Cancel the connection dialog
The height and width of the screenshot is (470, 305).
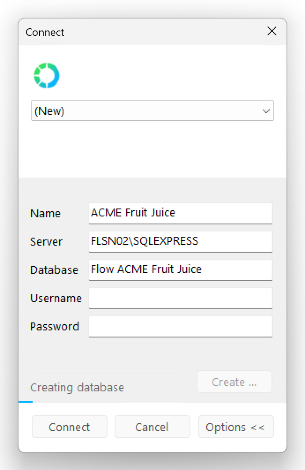click(x=152, y=427)
